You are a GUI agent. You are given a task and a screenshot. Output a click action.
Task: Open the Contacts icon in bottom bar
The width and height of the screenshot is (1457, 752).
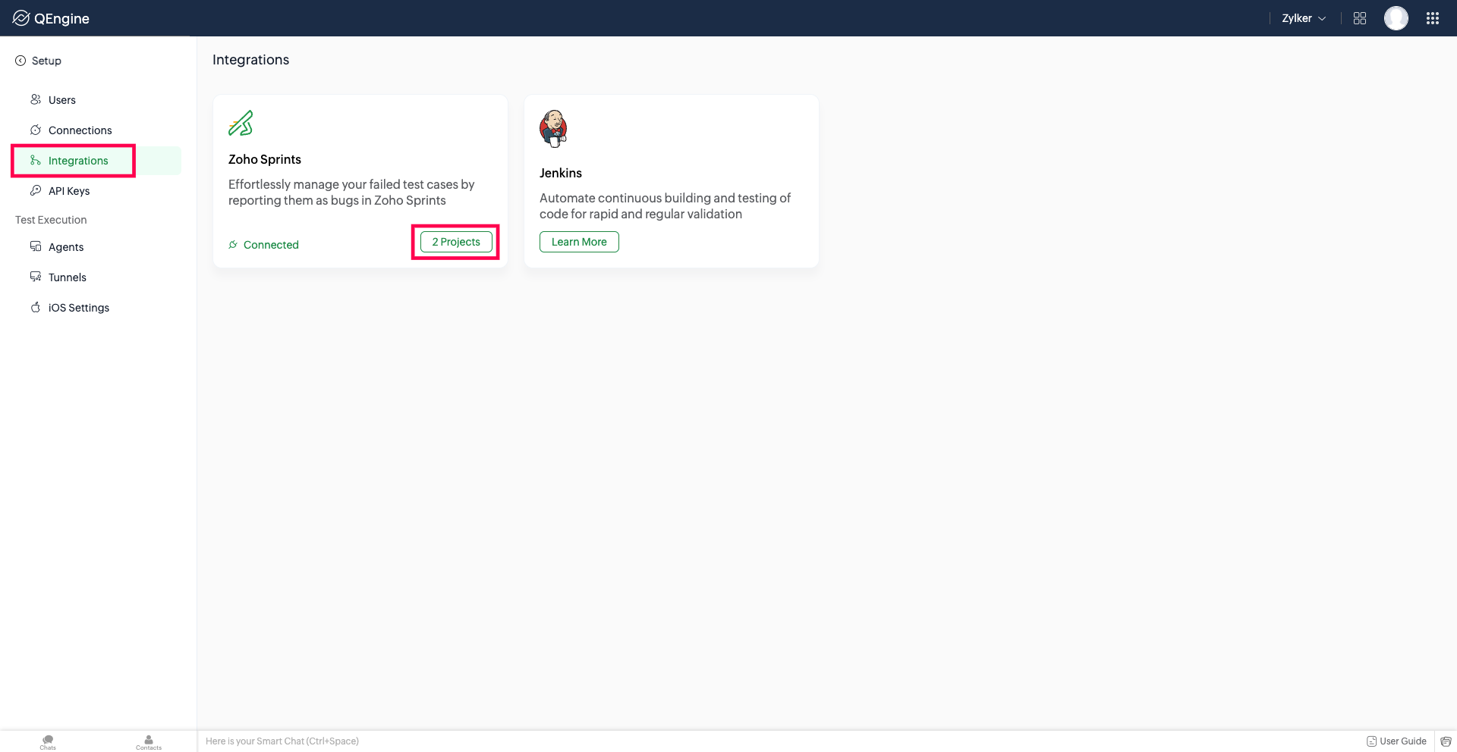(149, 742)
